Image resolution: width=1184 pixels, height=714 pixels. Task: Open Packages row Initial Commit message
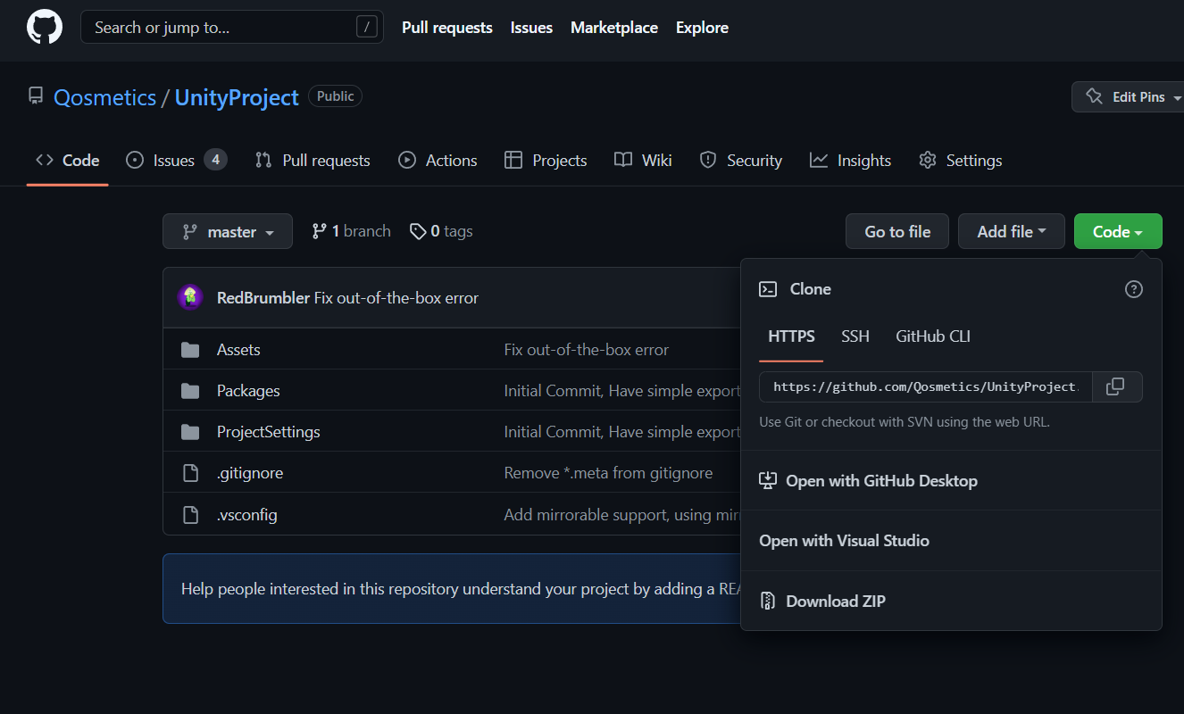point(622,391)
